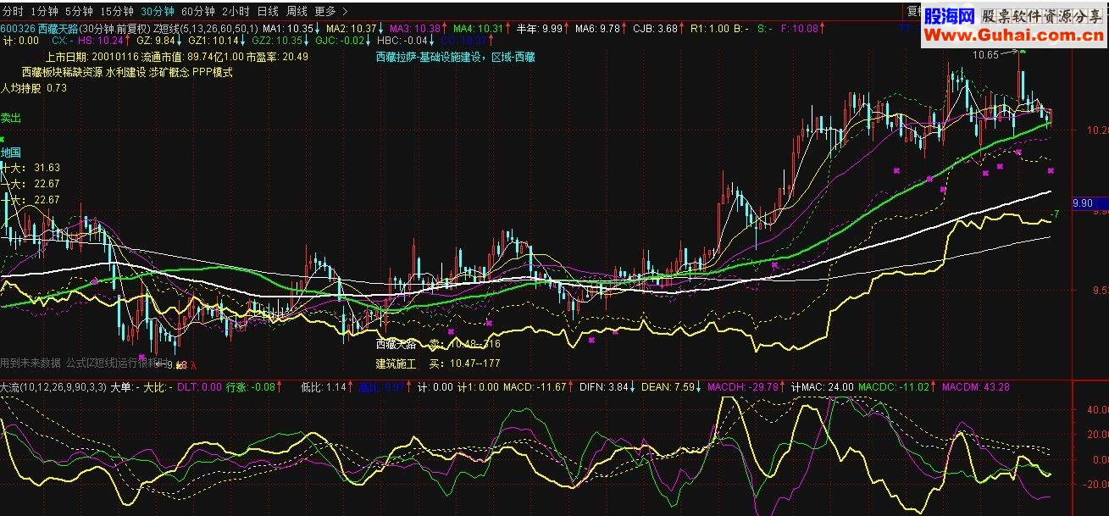Click the GZ2: 10.35 indicator value
The height and width of the screenshot is (516, 1109).
coord(277,40)
